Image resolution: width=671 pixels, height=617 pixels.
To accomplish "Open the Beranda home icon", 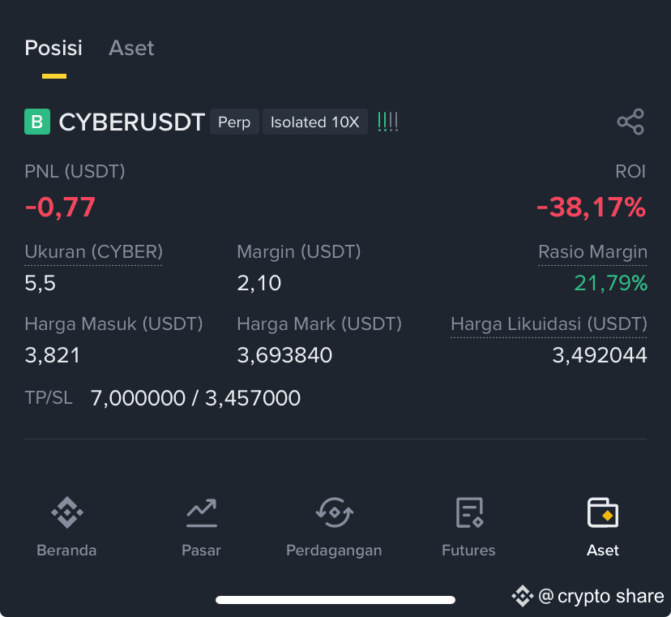I will pyautogui.click(x=66, y=512).
